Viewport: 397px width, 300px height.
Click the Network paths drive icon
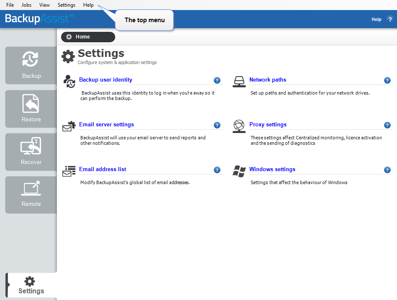[x=239, y=82]
